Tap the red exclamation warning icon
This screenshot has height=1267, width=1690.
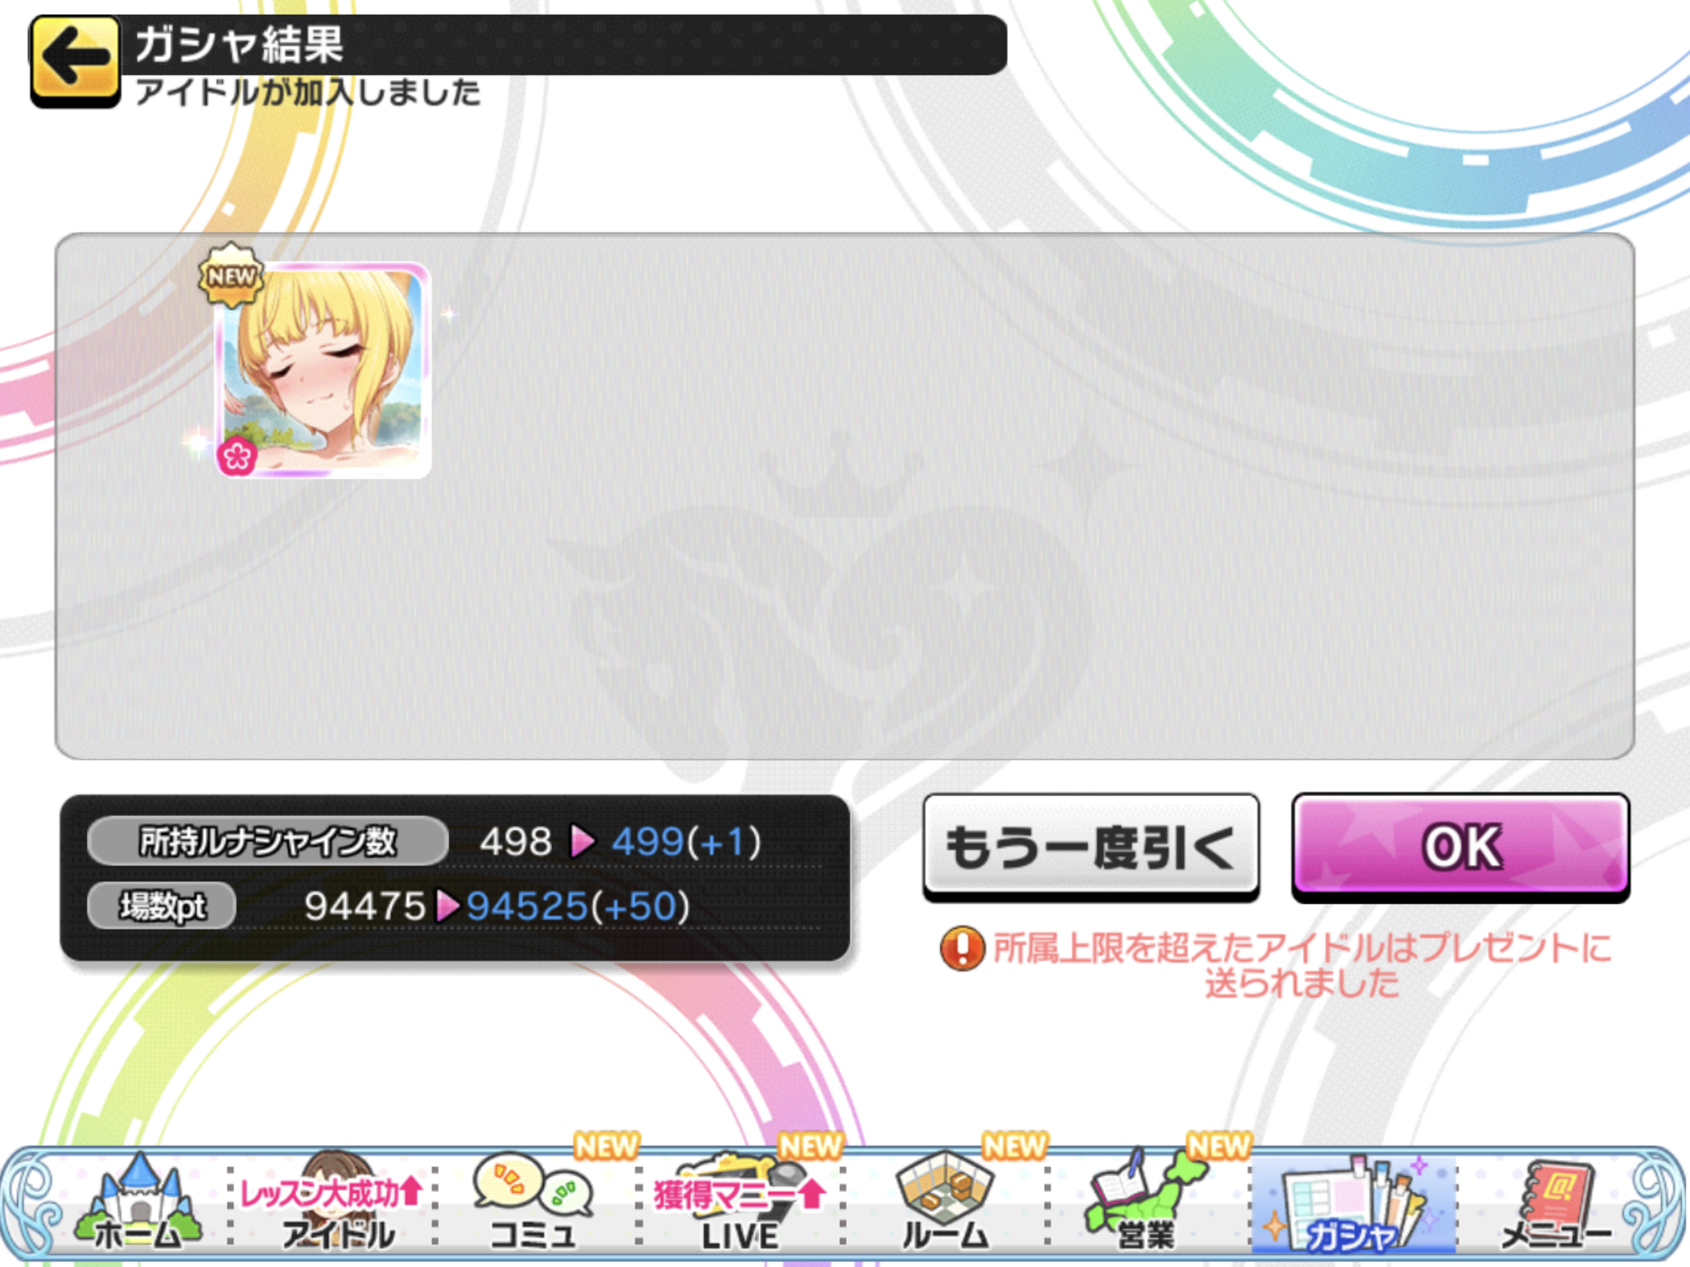coord(962,949)
